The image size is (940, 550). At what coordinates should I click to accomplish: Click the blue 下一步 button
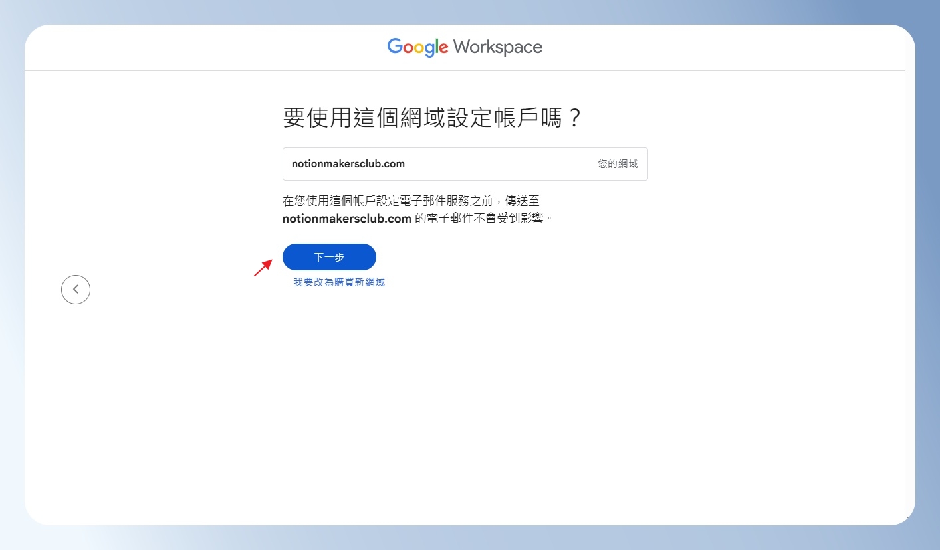pyautogui.click(x=329, y=257)
